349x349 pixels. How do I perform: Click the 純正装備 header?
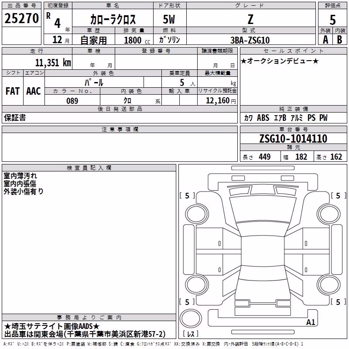click(x=293, y=109)
